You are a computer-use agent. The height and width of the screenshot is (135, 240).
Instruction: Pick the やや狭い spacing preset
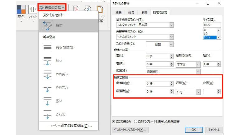(61, 74)
